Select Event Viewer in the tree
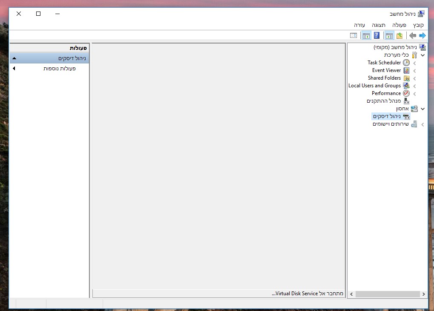Image resolution: width=434 pixels, height=311 pixels. click(x=386, y=70)
